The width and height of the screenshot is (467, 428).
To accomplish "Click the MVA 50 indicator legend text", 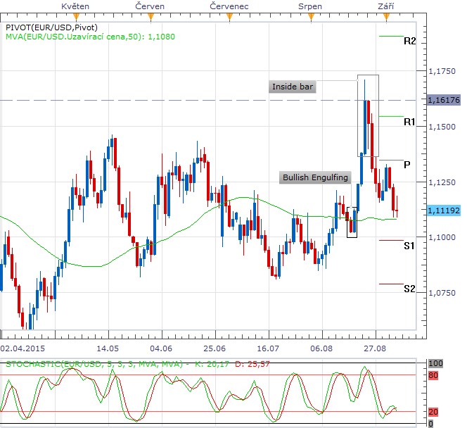I will coord(90,37).
